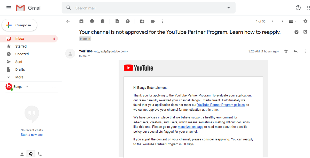Click the '3:26 AM (4 hours ago)' timestamp
The image size is (310, 158).
click(263, 51)
